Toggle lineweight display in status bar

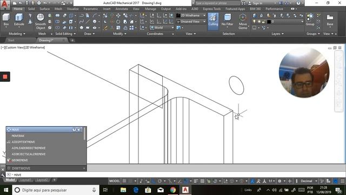pyautogui.click(x=196, y=181)
